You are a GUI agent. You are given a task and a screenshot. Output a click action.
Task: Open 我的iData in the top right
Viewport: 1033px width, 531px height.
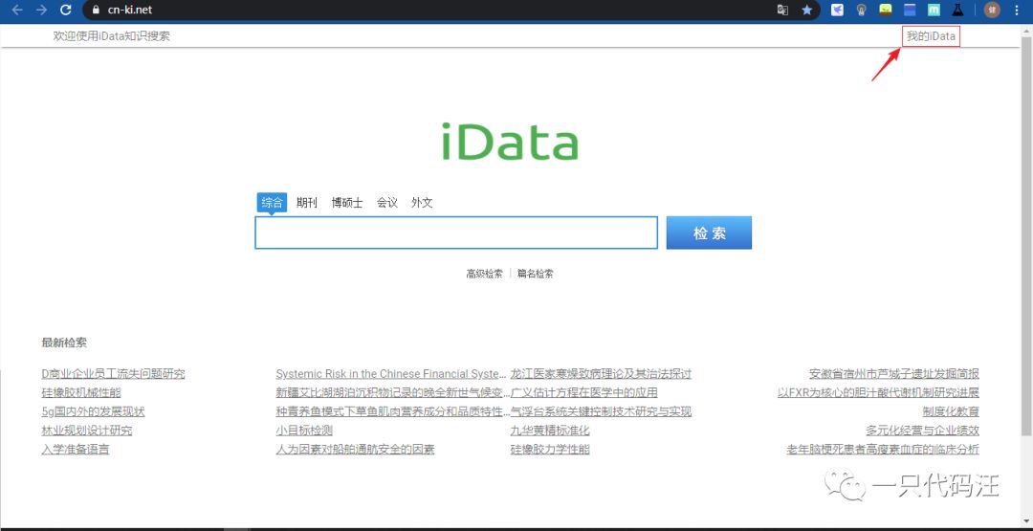point(931,36)
